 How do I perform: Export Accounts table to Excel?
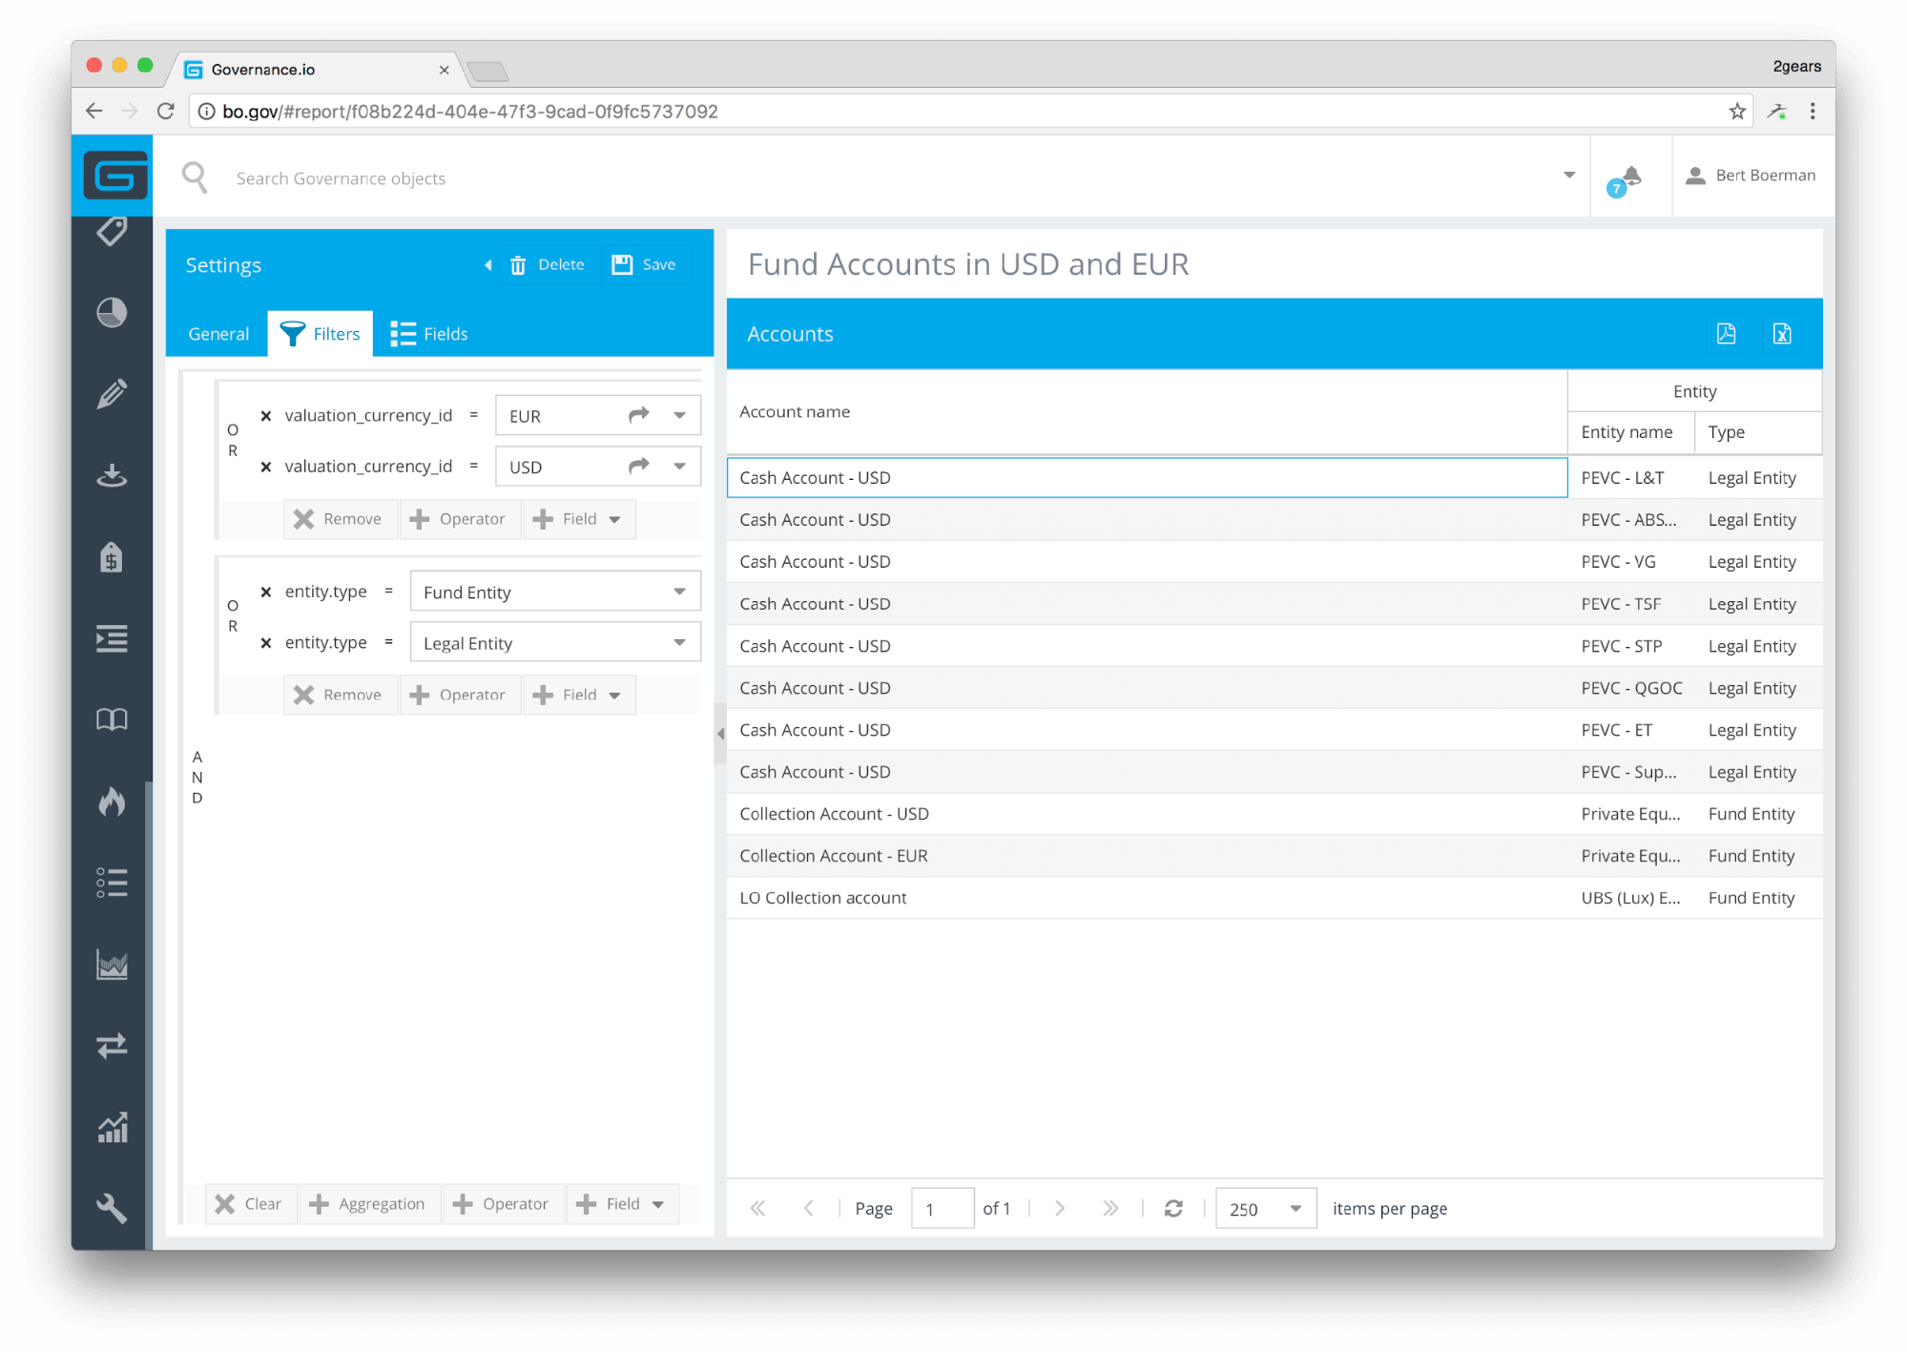pos(1782,334)
